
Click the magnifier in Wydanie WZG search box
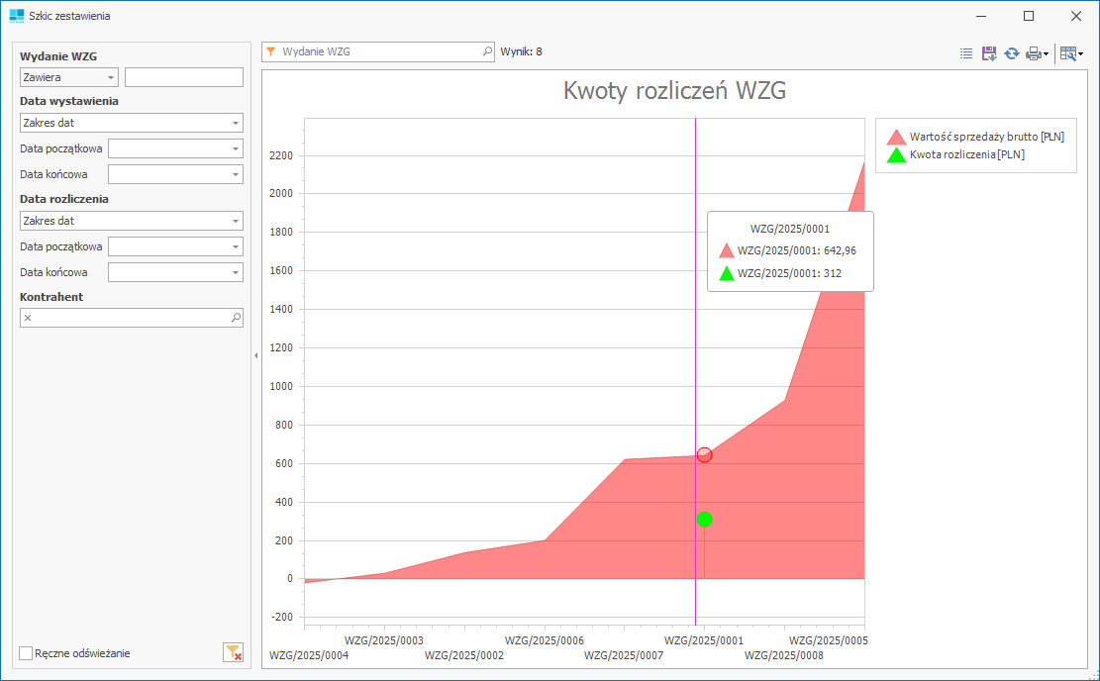[486, 51]
